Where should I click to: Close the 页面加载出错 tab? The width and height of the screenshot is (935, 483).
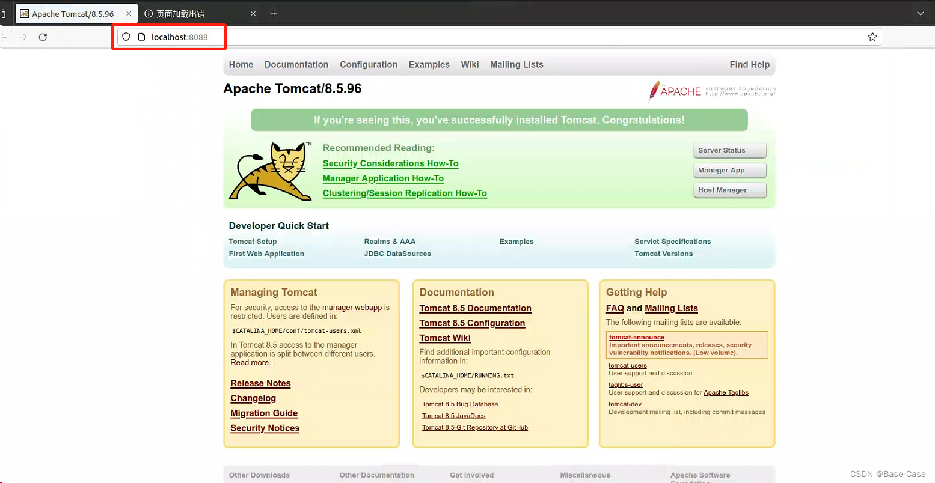(x=253, y=14)
